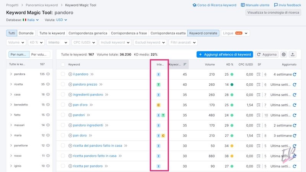Select the 'Per volu...' group toggle

pos(40,54)
